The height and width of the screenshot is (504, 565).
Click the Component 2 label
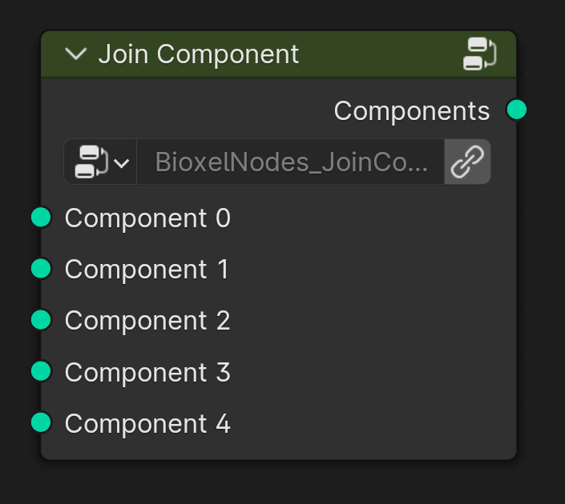click(x=147, y=321)
